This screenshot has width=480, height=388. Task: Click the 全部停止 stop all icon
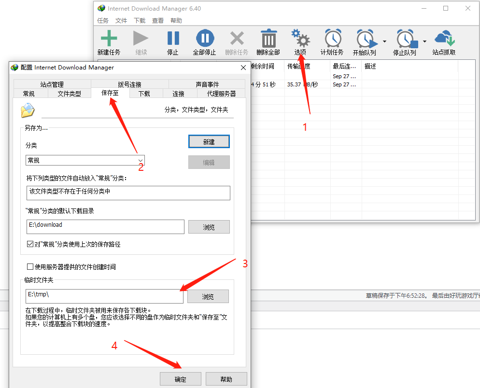pos(205,38)
